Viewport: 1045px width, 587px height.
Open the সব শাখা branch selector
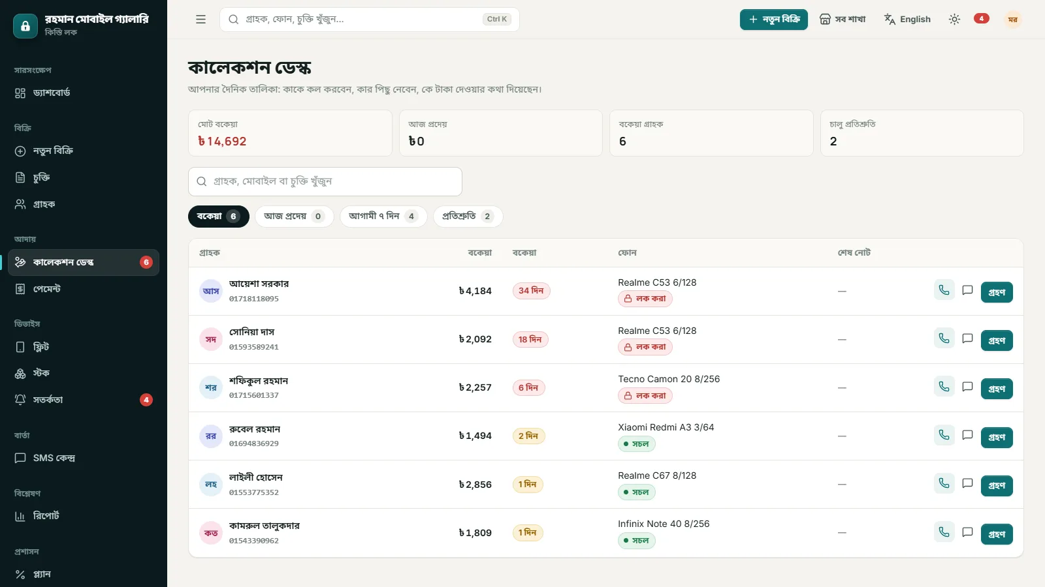coord(843,20)
